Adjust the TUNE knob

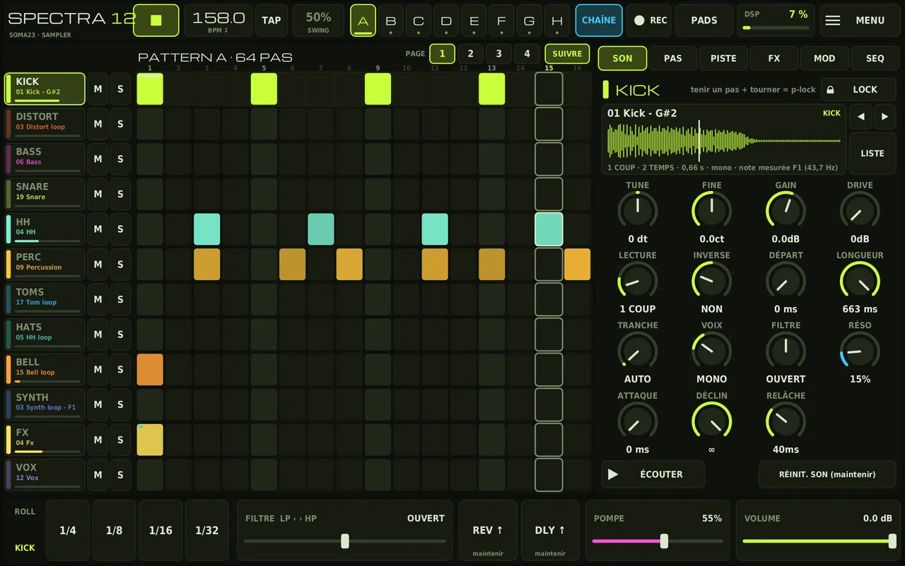pos(638,210)
